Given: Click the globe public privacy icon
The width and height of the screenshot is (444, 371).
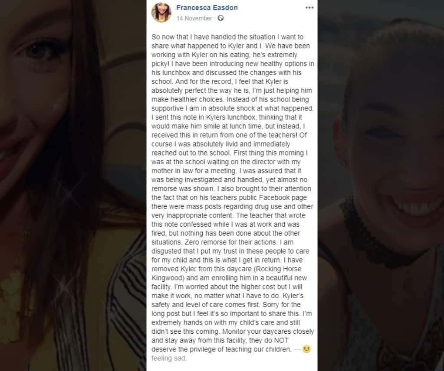Looking at the screenshot, I should coord(220,18).
